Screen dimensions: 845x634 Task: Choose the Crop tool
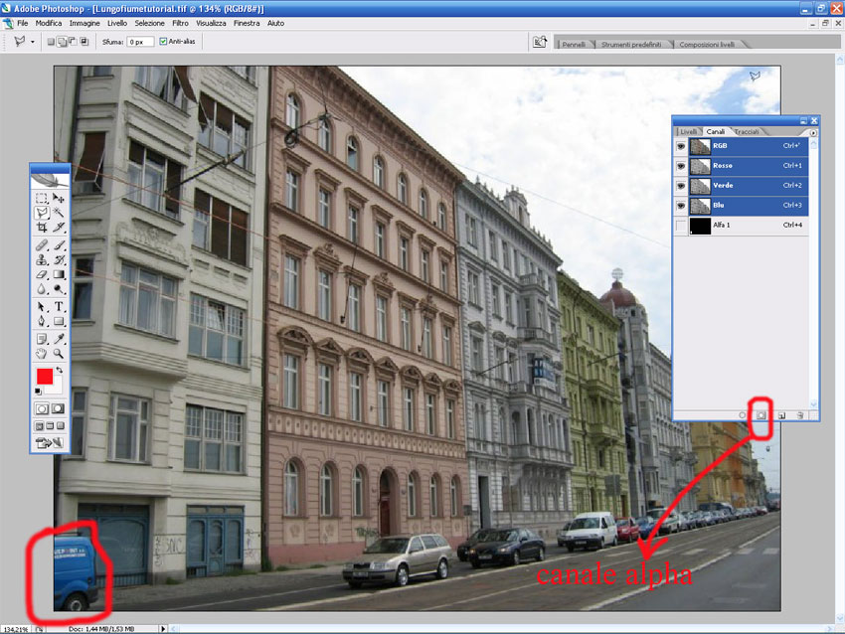[x=42, y=228]
